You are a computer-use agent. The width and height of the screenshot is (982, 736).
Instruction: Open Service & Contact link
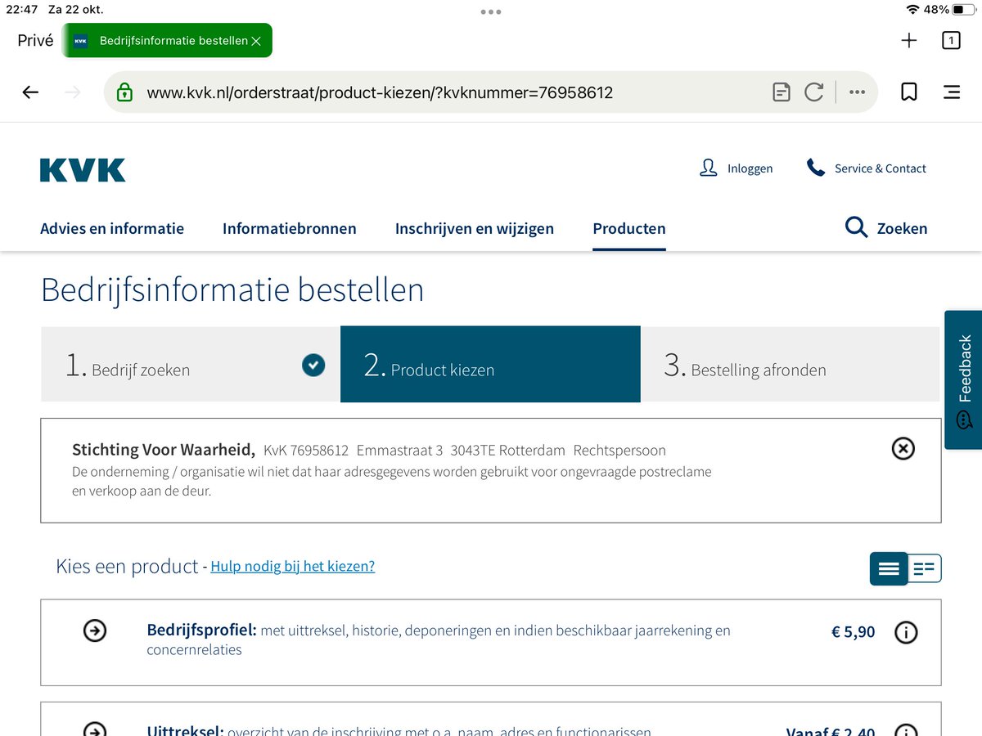(866, 168)
